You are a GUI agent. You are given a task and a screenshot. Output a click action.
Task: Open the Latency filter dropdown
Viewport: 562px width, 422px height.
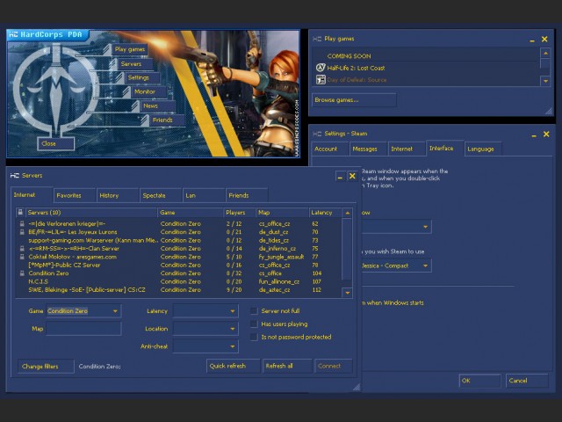click(x=205, y=311)
